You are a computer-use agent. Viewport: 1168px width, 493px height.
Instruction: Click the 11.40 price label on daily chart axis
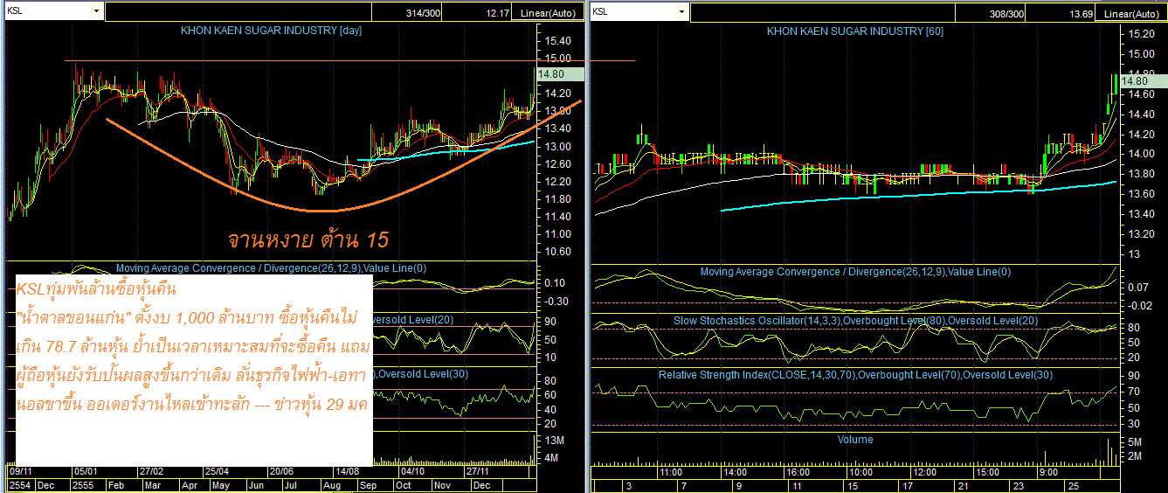558,216
